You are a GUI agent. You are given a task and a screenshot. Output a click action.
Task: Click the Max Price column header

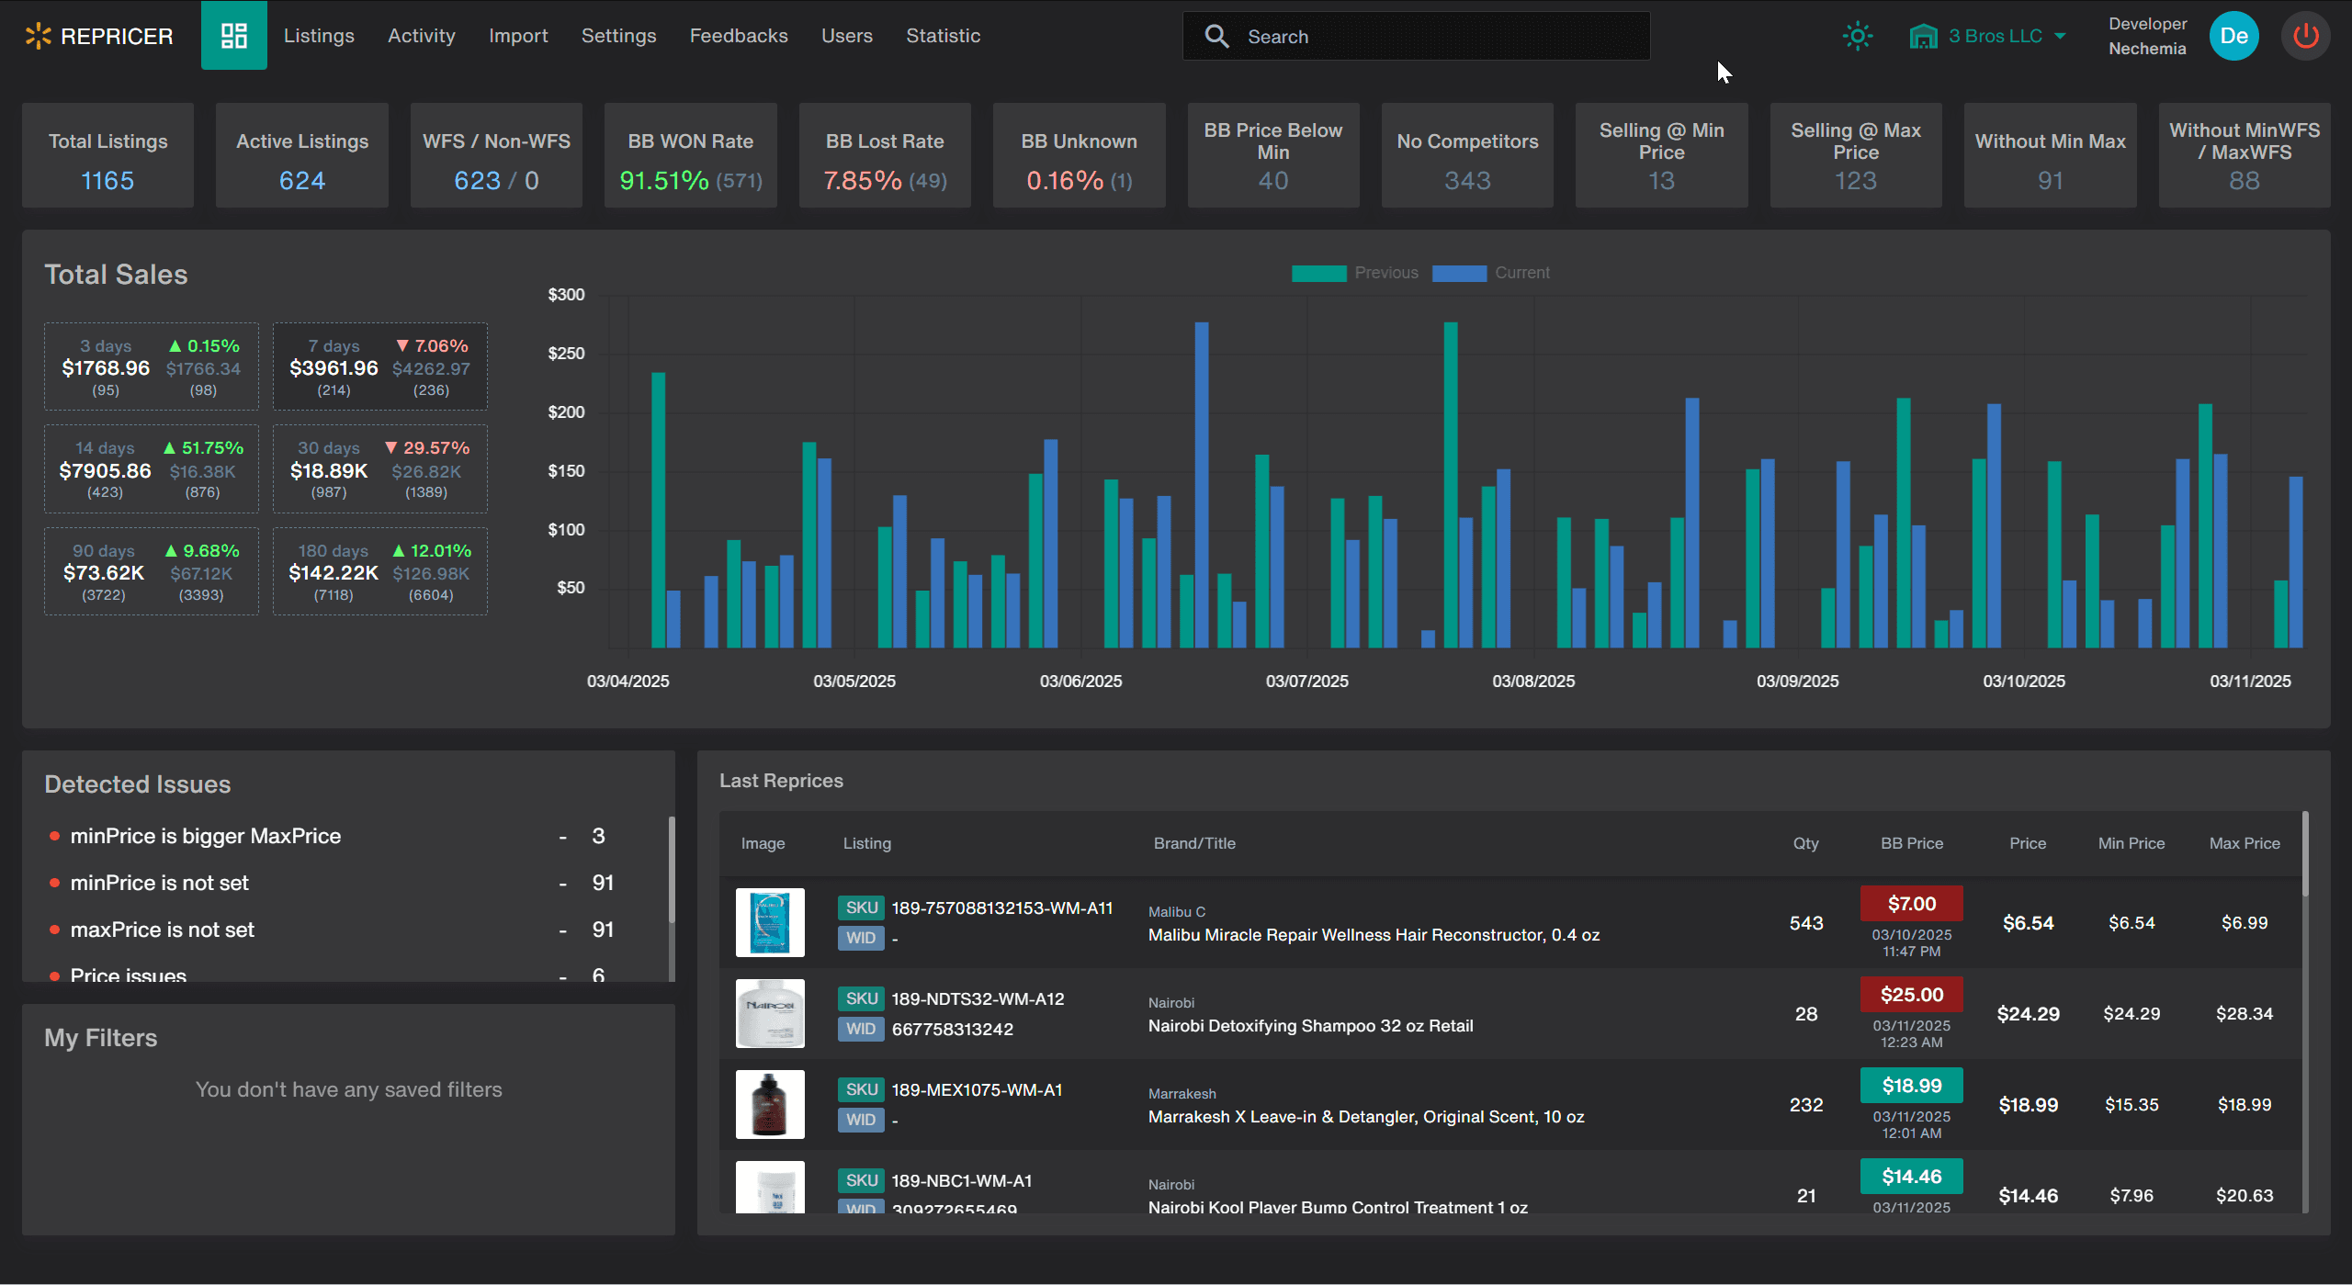2245,843
